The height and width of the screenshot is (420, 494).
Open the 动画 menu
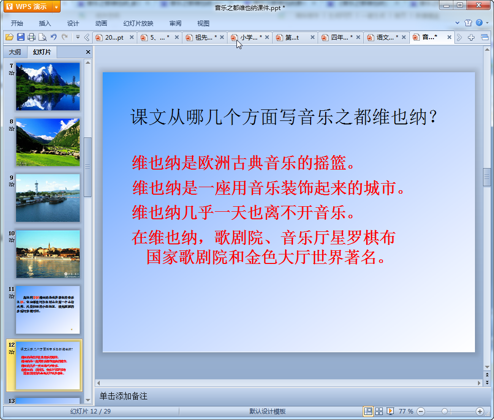[x=101, y=24]
